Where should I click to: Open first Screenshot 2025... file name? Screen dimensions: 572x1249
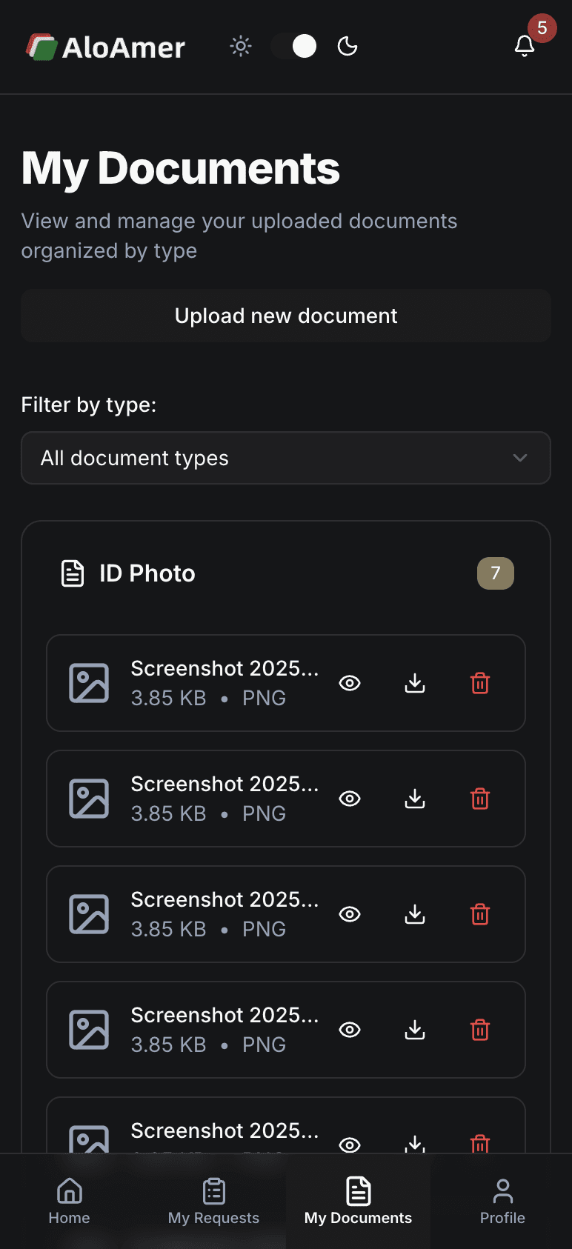[225, 668]
